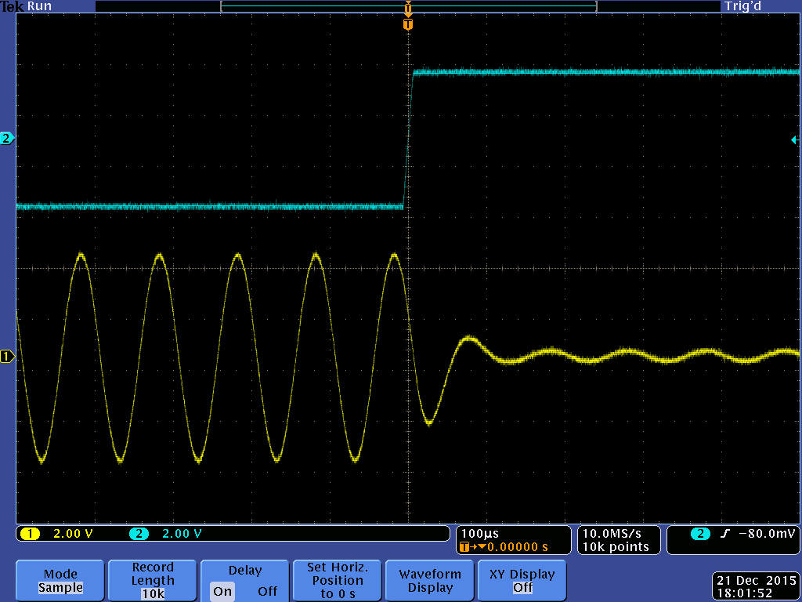This screenshot has width=802, height=602.
Task: Click the Trig'd status indicator
Action: point(742,6)
